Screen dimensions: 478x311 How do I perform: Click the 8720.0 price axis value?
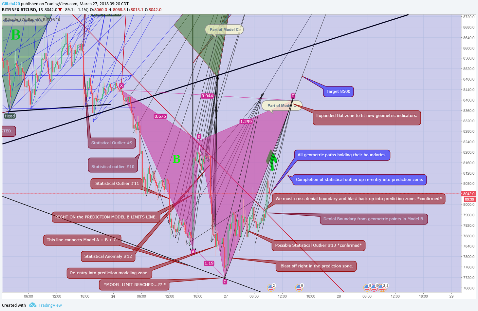coord(469,17)
